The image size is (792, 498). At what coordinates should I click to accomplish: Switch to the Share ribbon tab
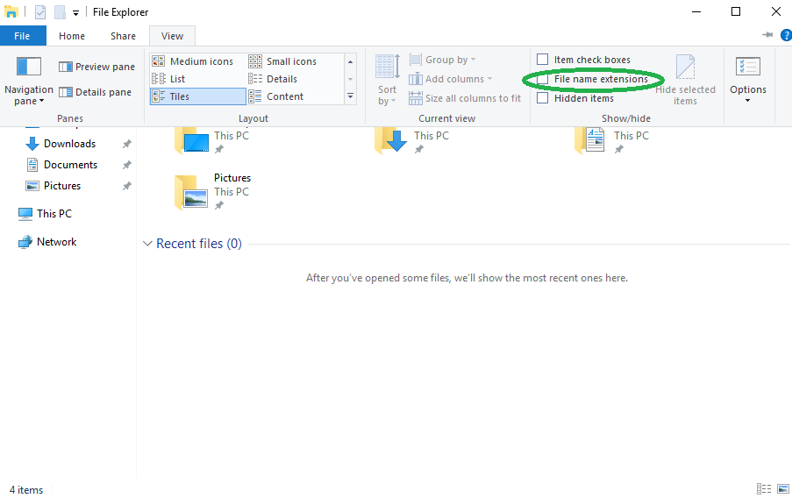coord(123,36)
